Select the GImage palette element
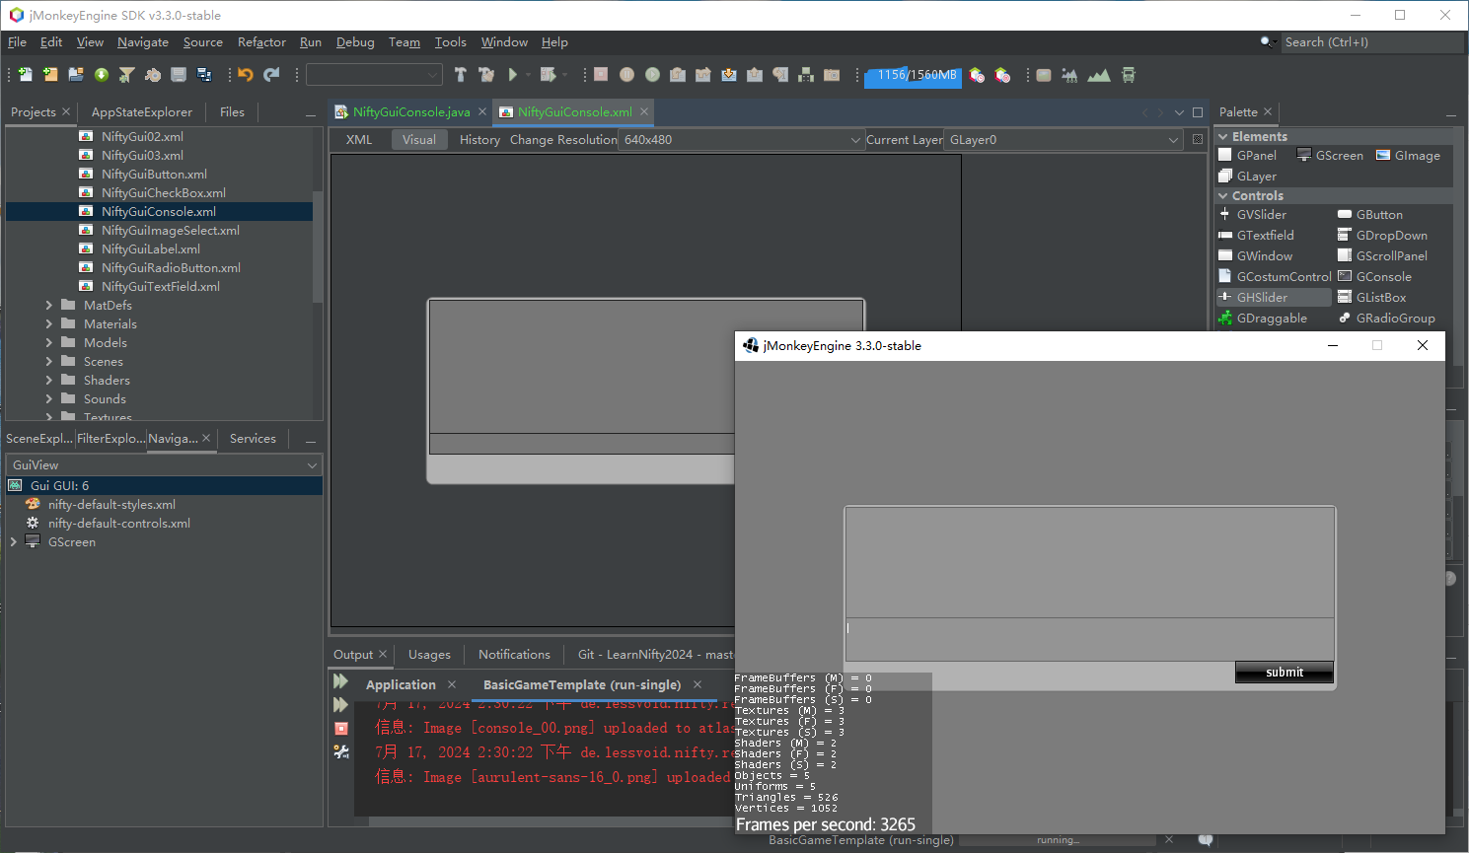 [1408, 156]
